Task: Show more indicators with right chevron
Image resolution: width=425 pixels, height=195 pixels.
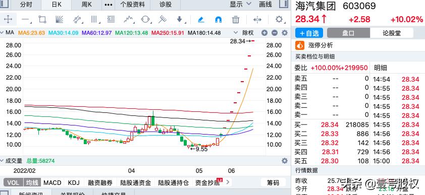Action: [228, 182]
